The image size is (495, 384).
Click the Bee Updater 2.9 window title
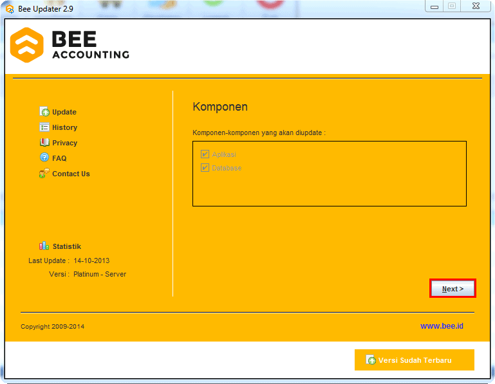pos(46,9)
